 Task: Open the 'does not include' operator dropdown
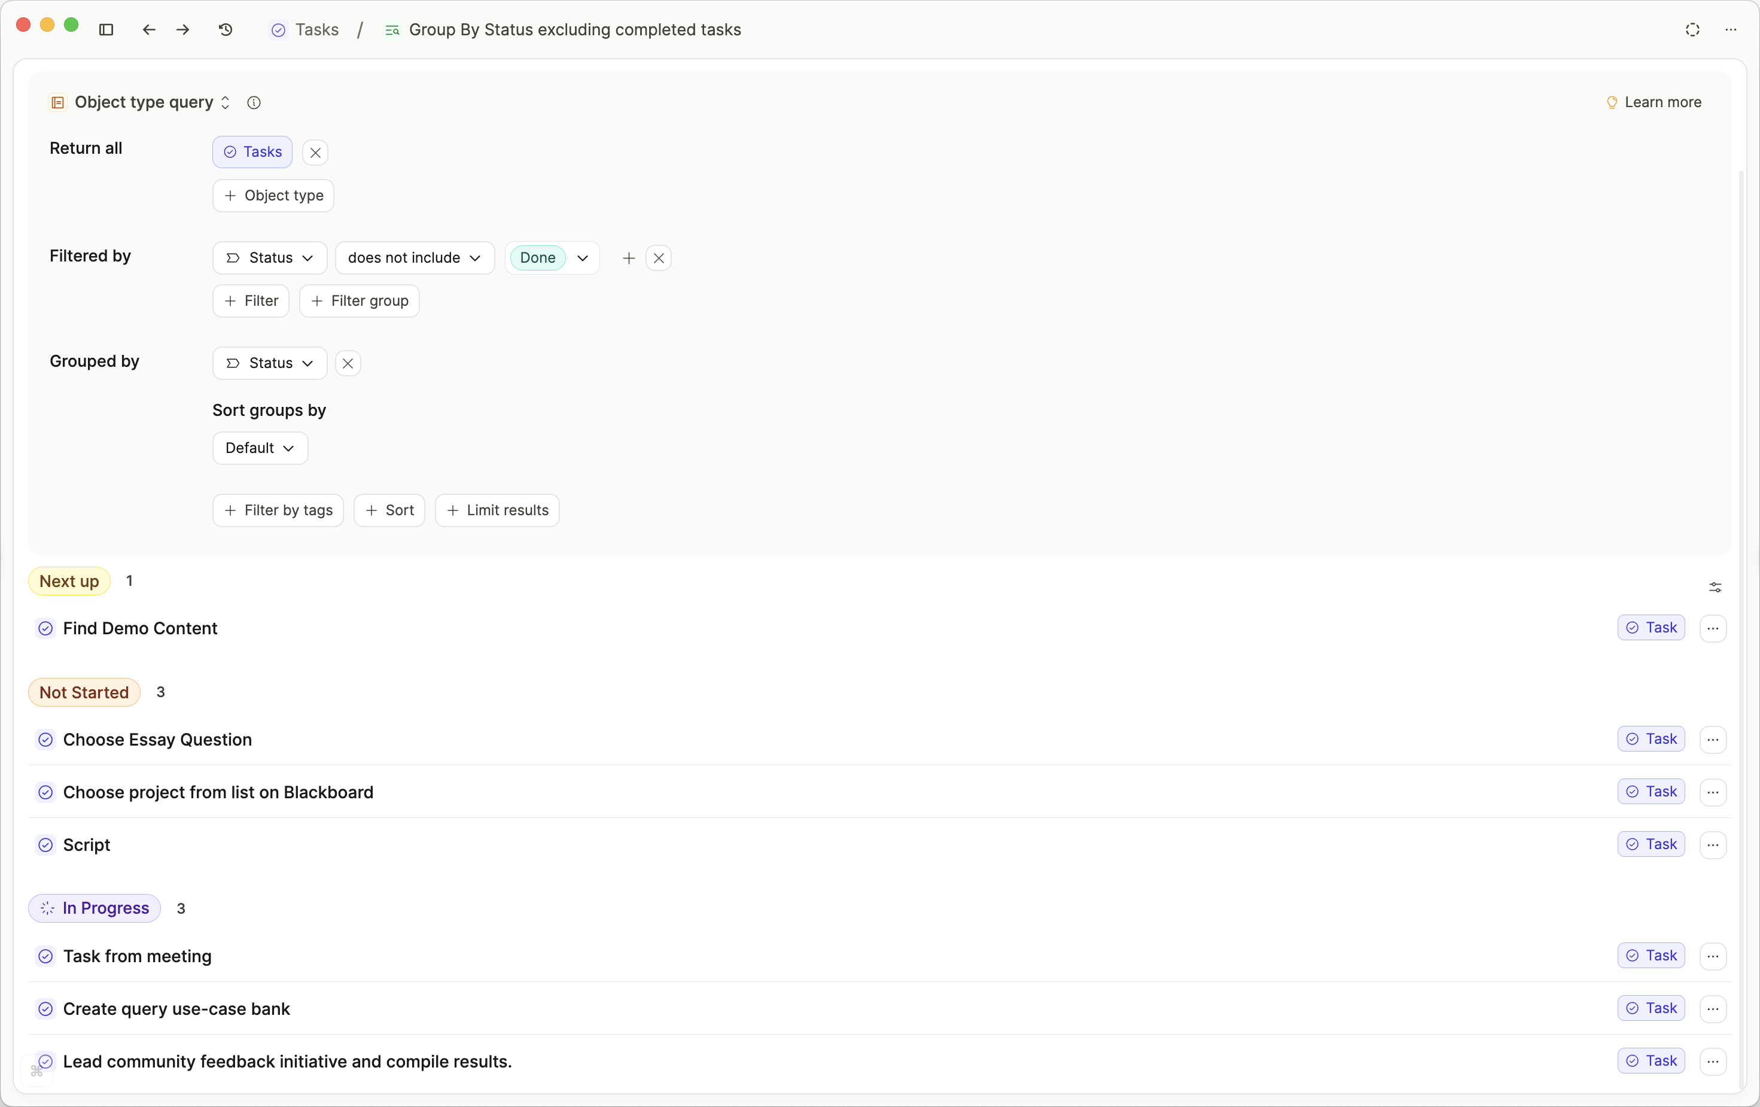415,257
